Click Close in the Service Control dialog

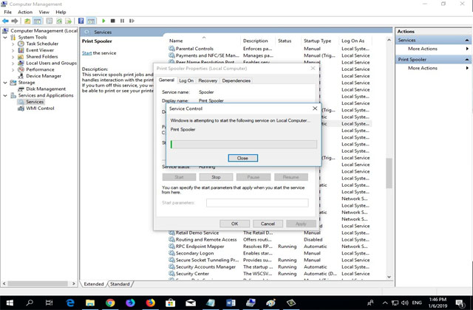click(243, 158)
